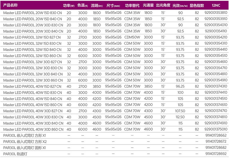Select the 光效(lm/w) column header
This screenshot has width=229, height=159.
[180, 6]
